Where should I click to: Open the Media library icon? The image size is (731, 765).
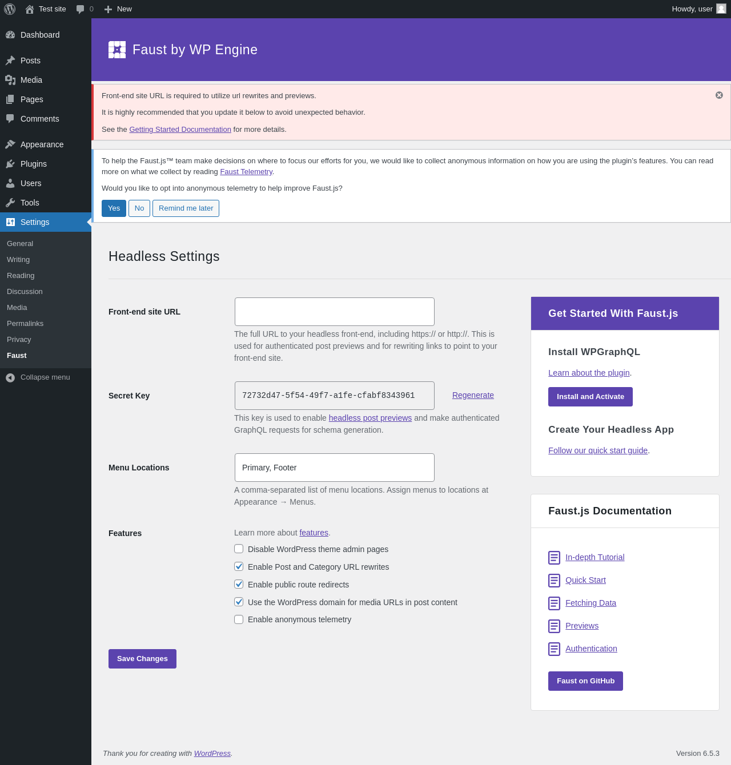point(10,80)
